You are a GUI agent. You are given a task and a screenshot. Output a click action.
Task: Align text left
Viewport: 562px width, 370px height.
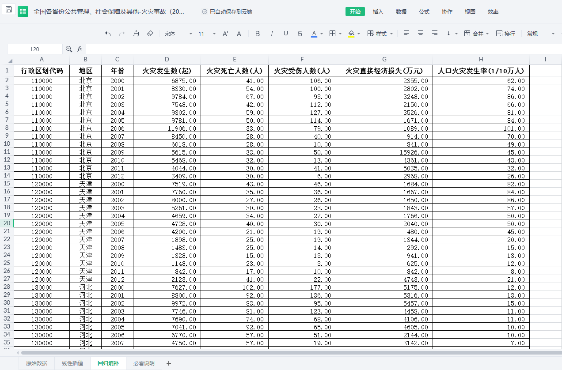click(x=406, y=34)
